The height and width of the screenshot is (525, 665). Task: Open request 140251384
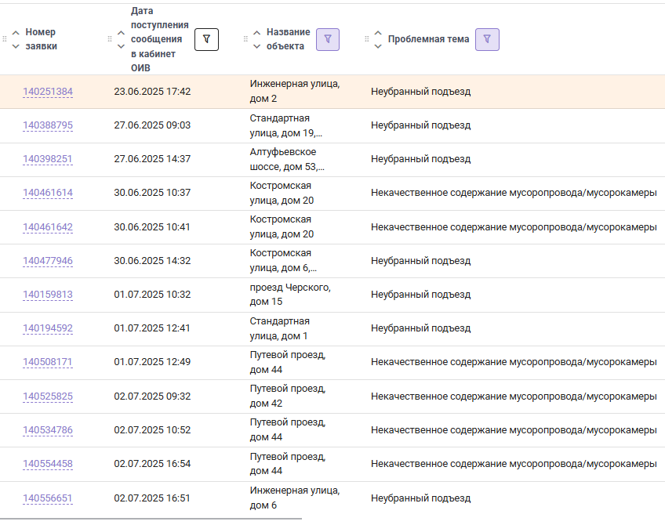48,92
